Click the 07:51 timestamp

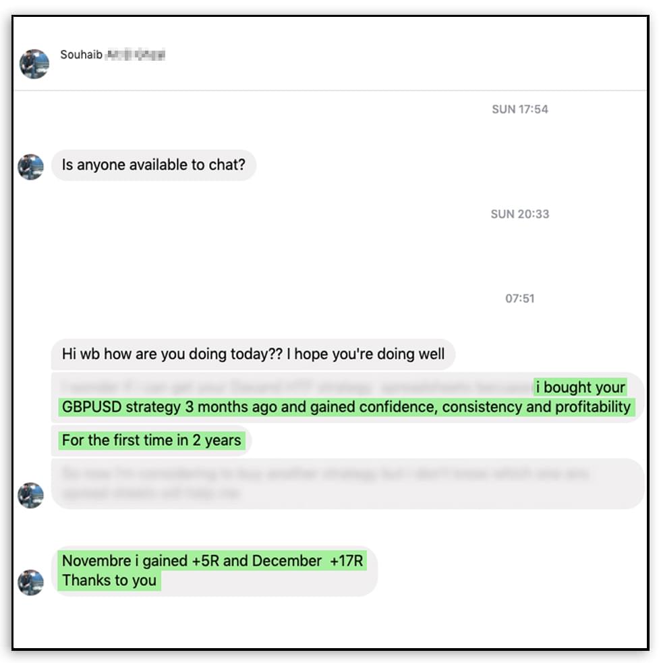click(520, 298)
